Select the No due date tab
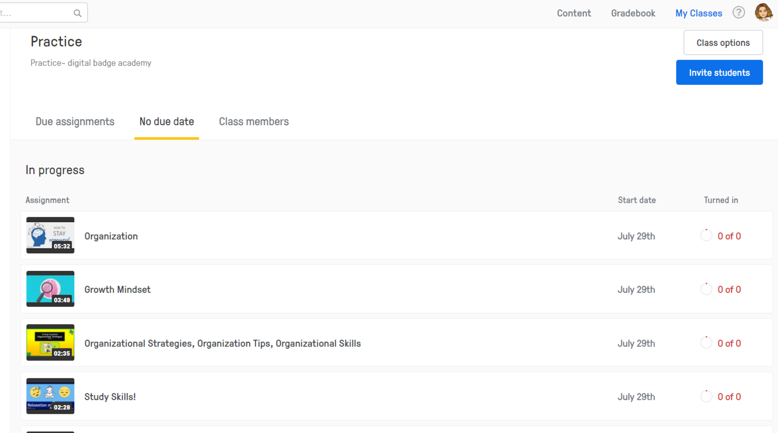778x433 pixels. tap(166, 122)
